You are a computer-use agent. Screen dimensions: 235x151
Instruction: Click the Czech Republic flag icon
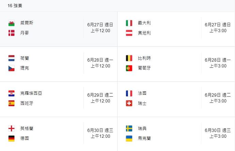click(11, 68)
